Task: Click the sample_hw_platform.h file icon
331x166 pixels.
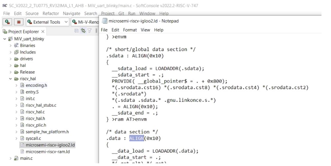Action: (22, 132)
